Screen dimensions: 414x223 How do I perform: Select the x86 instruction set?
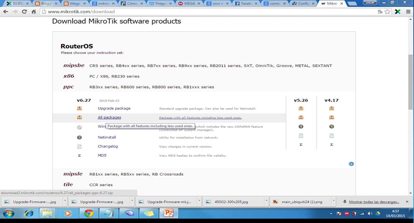(x=69, y=76)
